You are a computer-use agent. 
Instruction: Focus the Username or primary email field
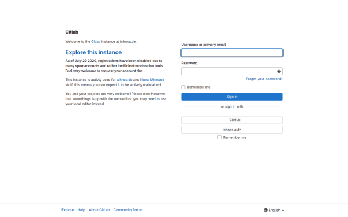click(232, 53)
